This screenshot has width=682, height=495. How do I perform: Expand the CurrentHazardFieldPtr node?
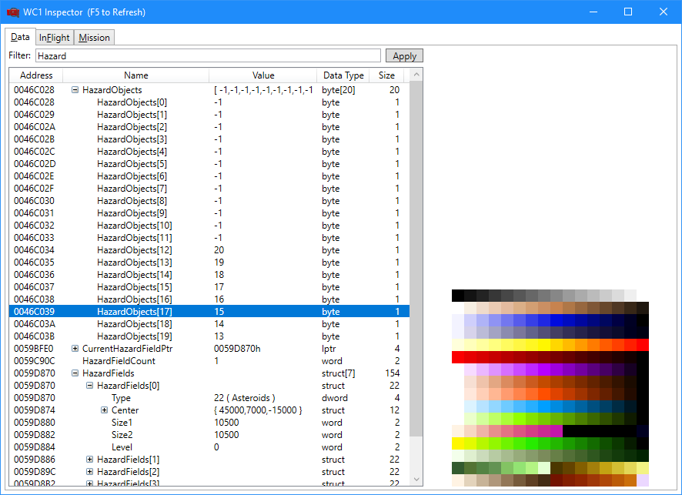click(x=75, y=349)
